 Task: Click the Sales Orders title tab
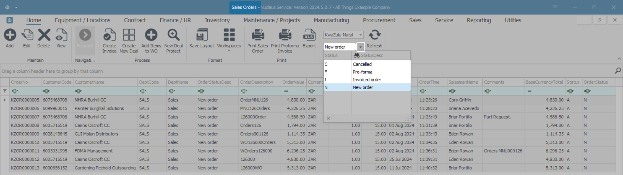pyautogui.click(x=245, y=7)
